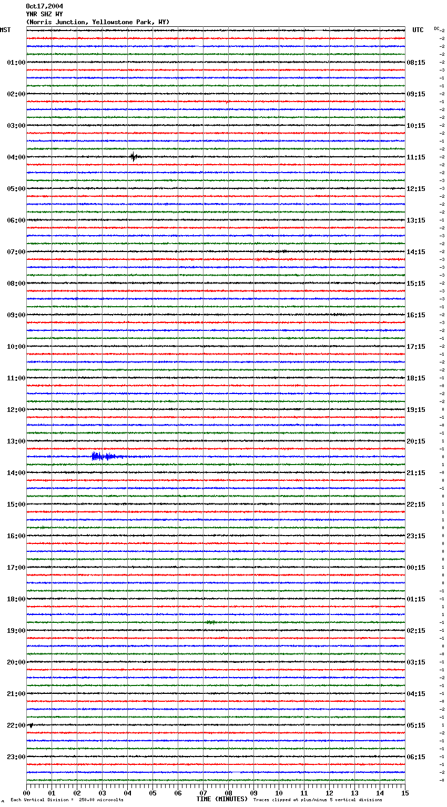
Task: Select the 20:00 MST time label
Action: click(x=16, y=662)
